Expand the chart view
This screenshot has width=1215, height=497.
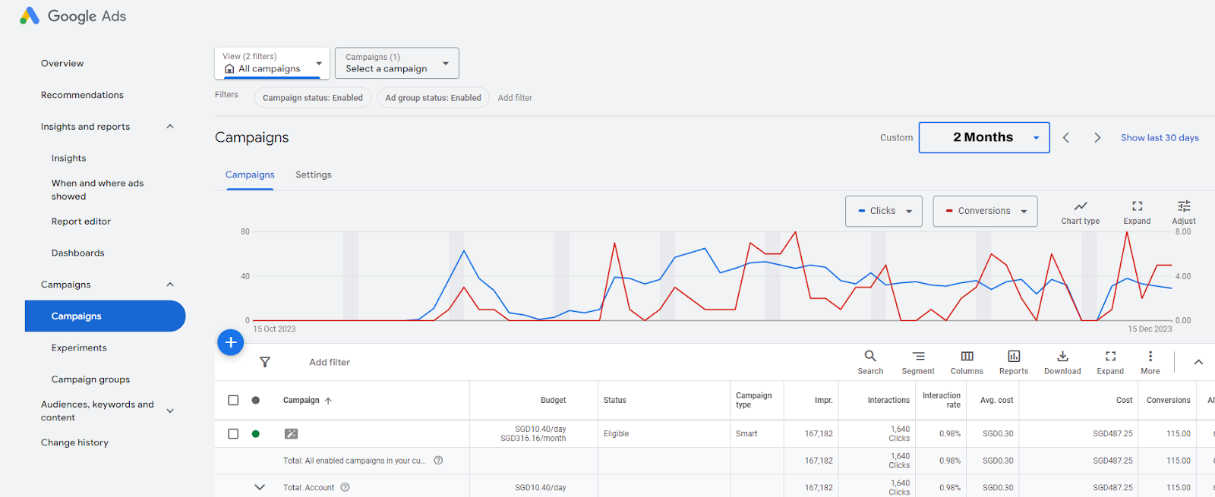coord(1137,212)
